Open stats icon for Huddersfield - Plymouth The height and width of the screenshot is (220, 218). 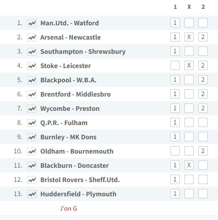click(32, 194)
